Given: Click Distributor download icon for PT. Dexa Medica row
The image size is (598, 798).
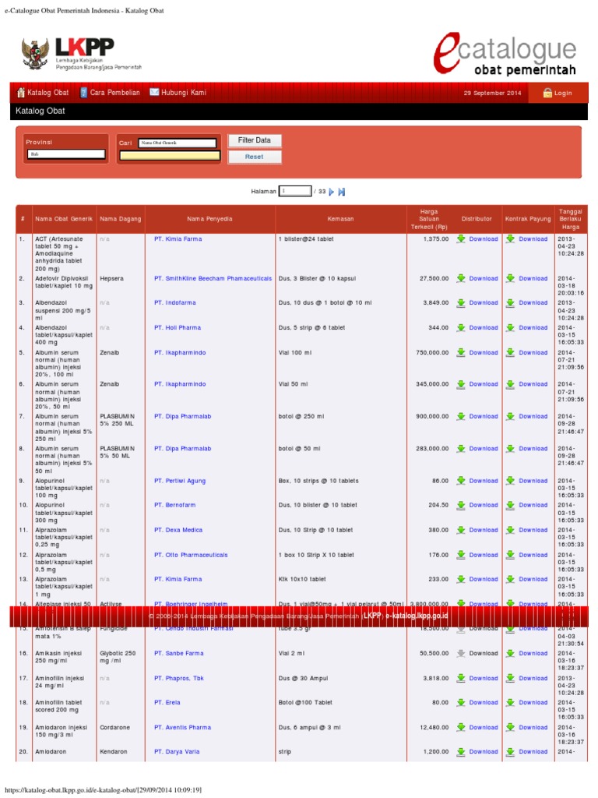Looking at the screenshot, I should click(x=461, y=530).
